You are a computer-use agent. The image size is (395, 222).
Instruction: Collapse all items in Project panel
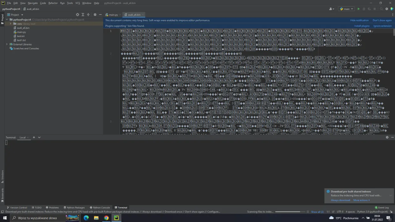pos(88,15)
